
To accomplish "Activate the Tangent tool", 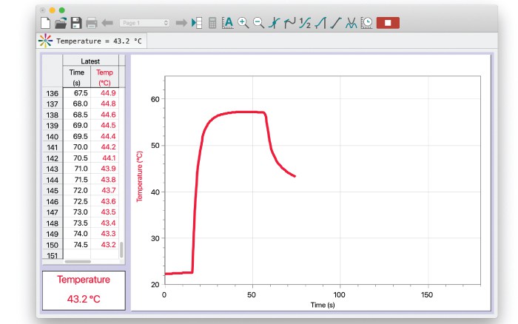I will 289,23.
